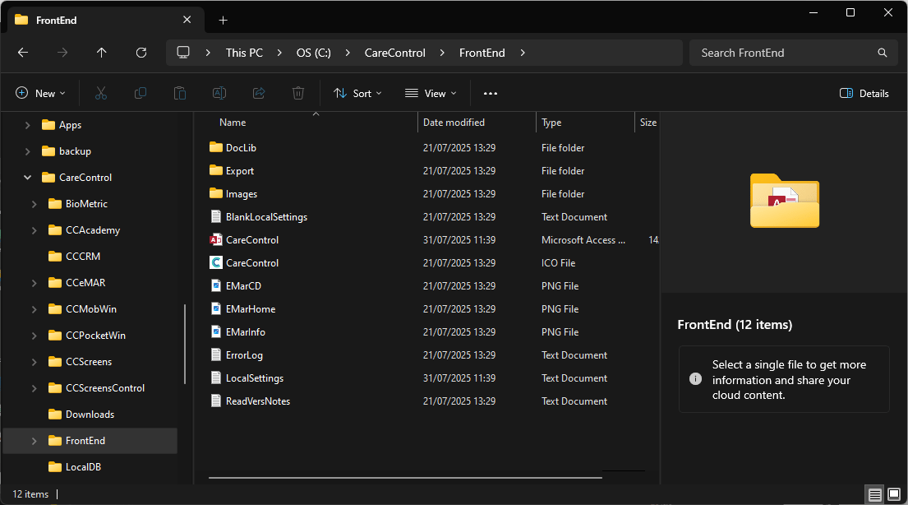
Task: Expand the CCAcademy tree node
Action: 35,230
